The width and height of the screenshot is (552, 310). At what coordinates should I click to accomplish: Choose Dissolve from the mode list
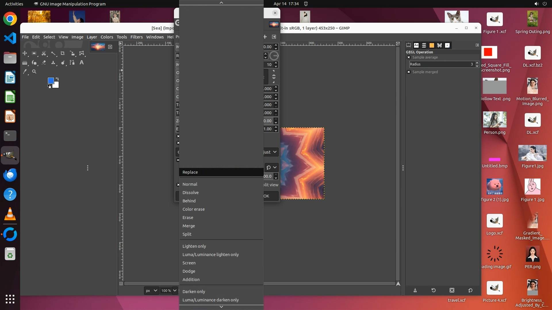pyautogui.click(x=190, y=193)
